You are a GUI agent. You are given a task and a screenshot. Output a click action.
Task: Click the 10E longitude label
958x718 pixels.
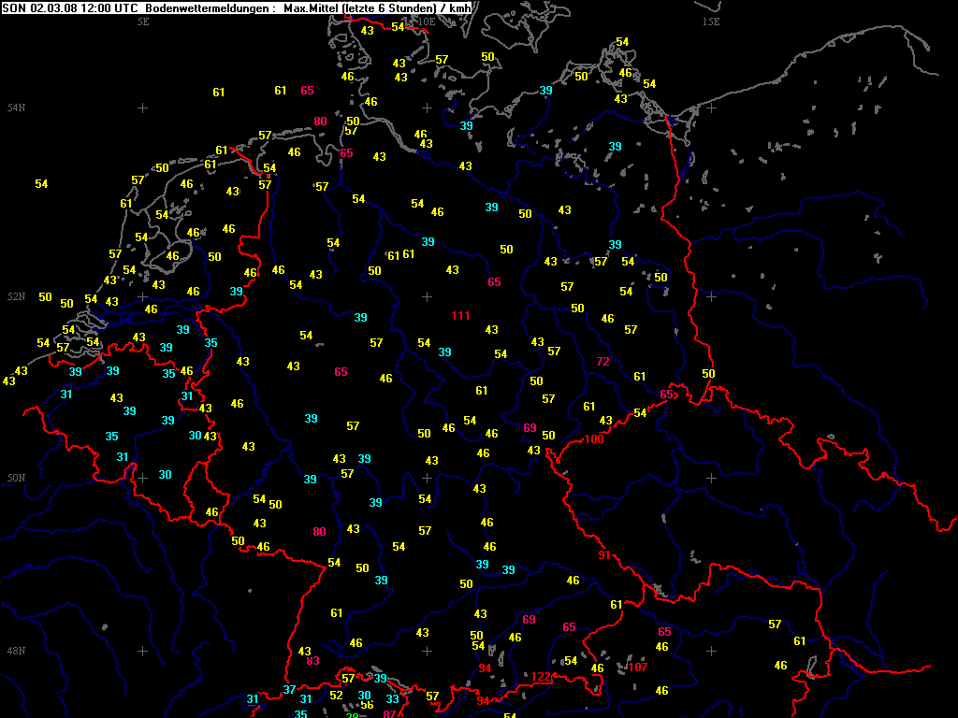point(426,21)
